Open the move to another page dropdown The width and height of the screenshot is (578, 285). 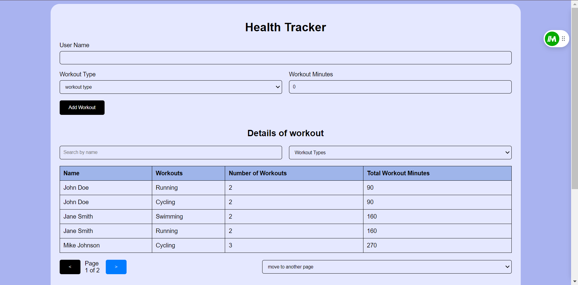(x=387, y=267)
